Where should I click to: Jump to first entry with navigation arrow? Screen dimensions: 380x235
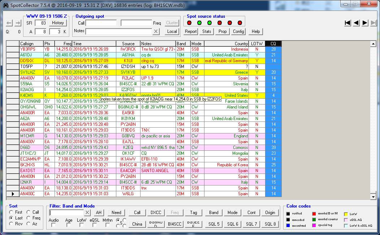click(x=347, y=23)
